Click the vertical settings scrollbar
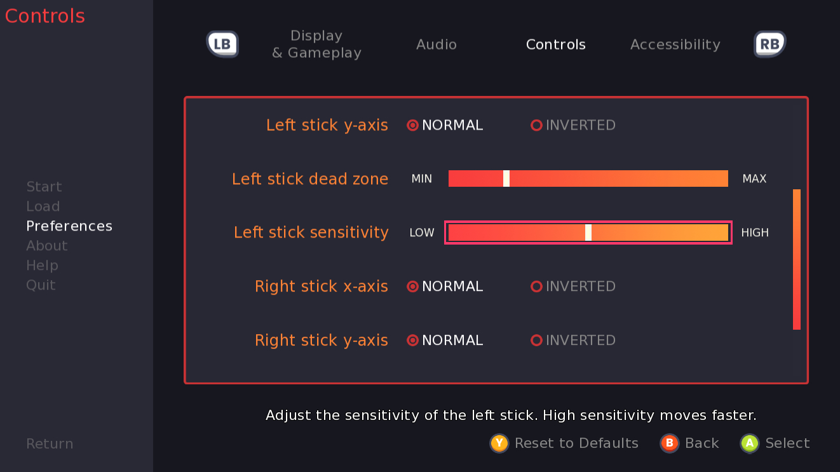The height and width of the screenshot is (472, 840). [x=797, y=259]
